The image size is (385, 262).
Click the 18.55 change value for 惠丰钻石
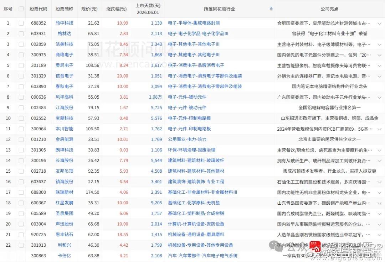pos(123,235)
